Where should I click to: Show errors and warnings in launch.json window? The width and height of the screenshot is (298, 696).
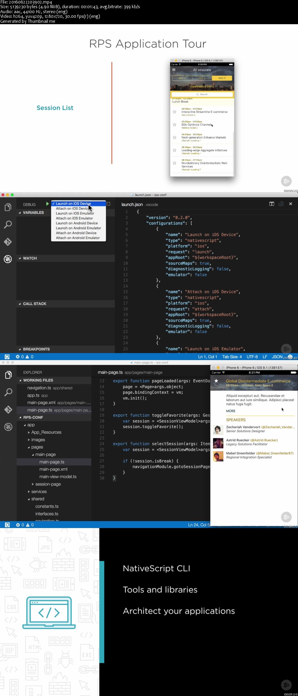click(25, 357)
